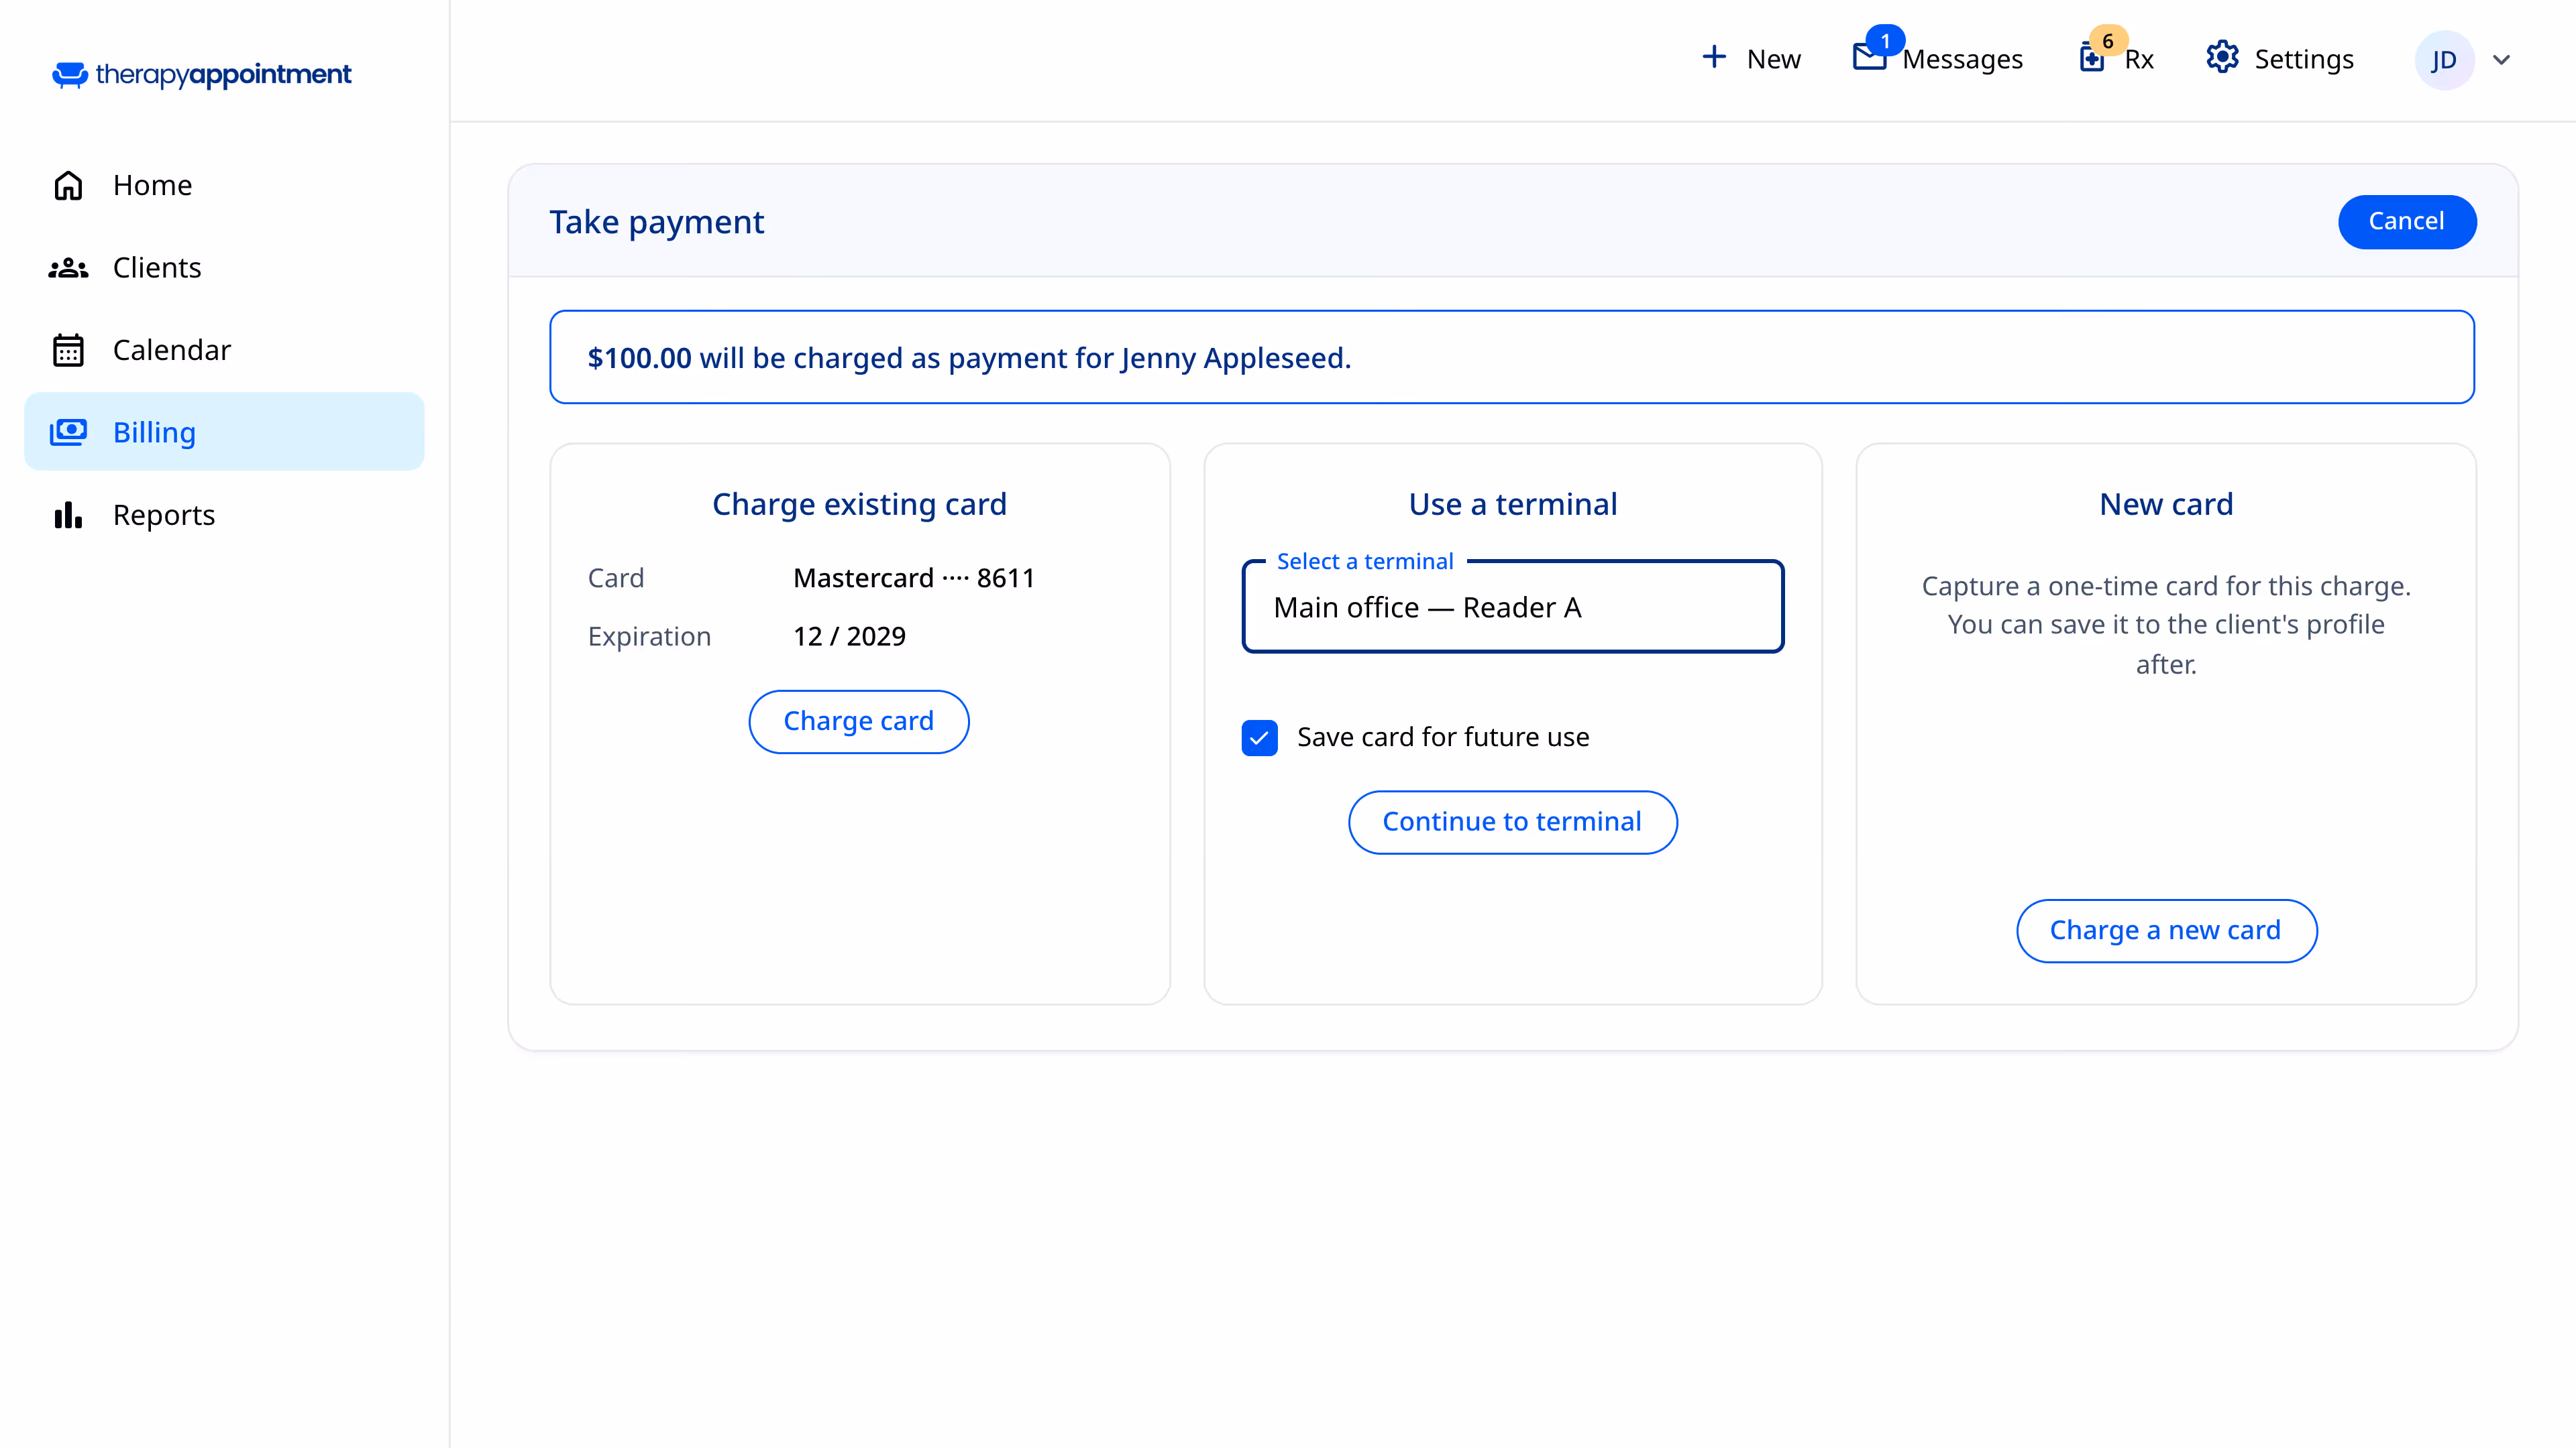The image size is (2576, 1448).
Task: Uncheck Save card for future use
Action: (1259, 737)
